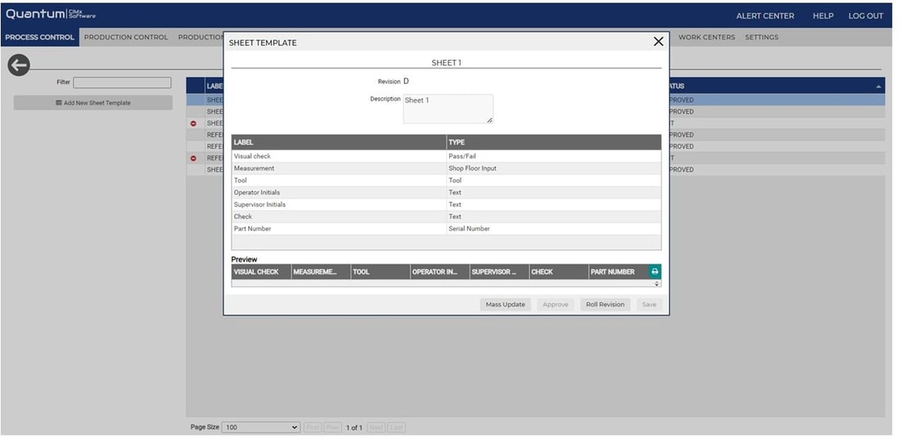Click the print icon in Preview header

(655, 271)
